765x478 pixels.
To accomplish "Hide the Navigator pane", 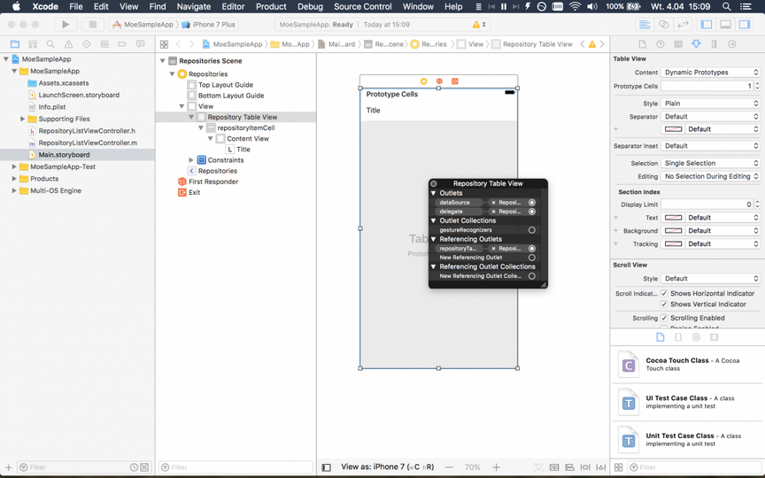I will click(x=707, y=25).
